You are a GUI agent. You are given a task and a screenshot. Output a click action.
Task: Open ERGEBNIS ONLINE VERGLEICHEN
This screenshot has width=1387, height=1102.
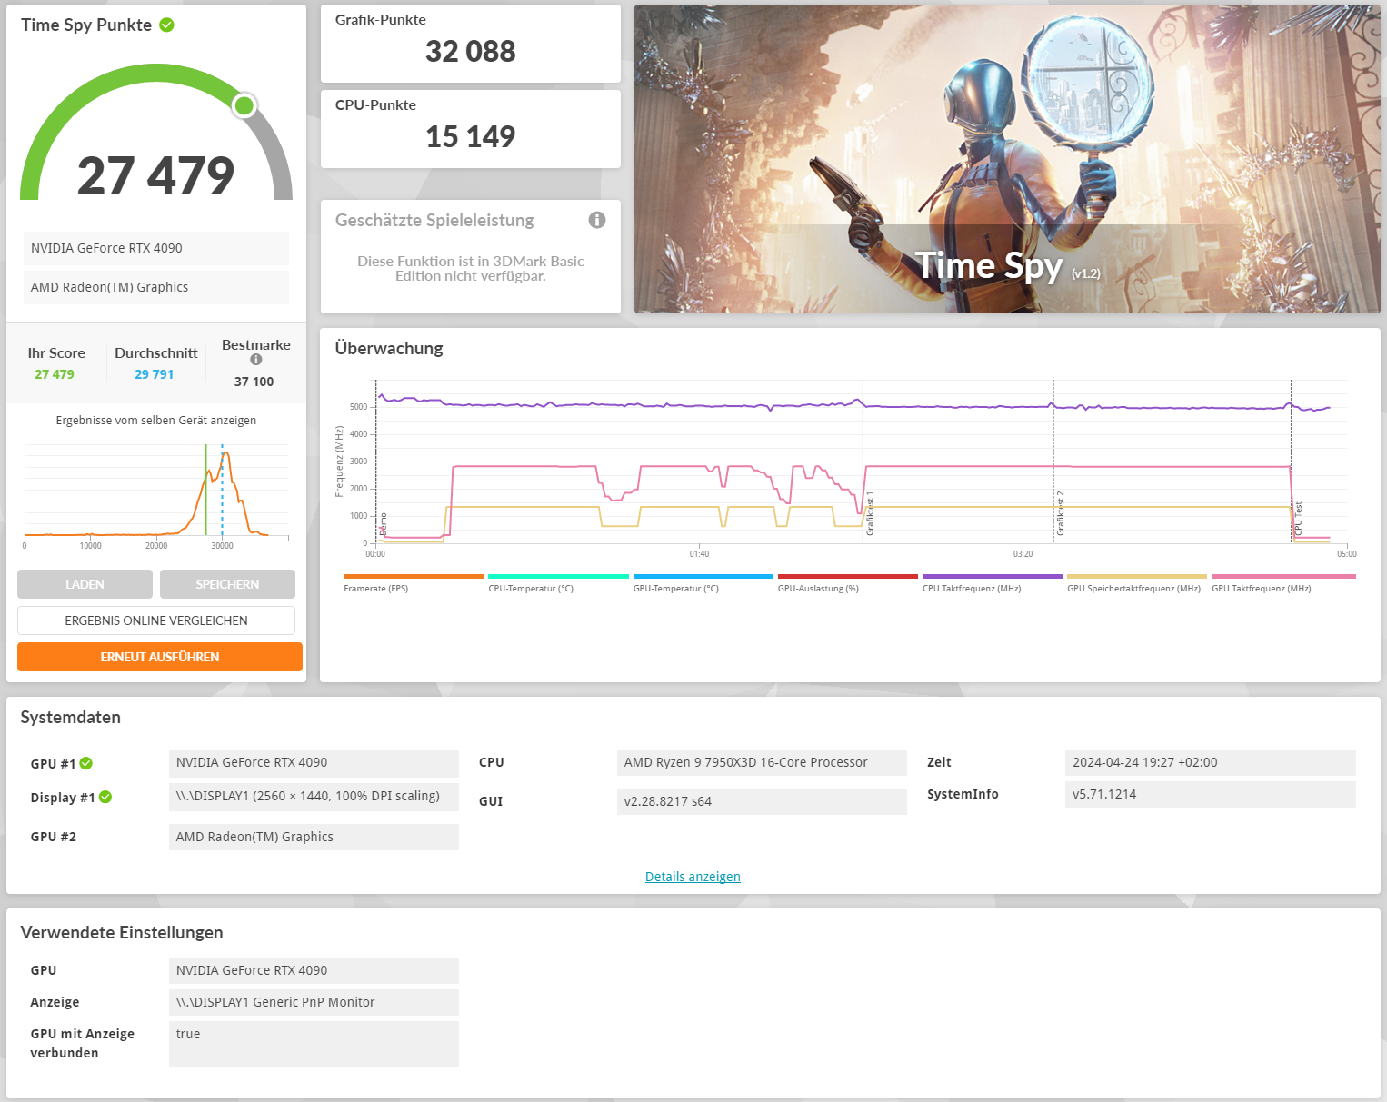click(x=156, y=620)
